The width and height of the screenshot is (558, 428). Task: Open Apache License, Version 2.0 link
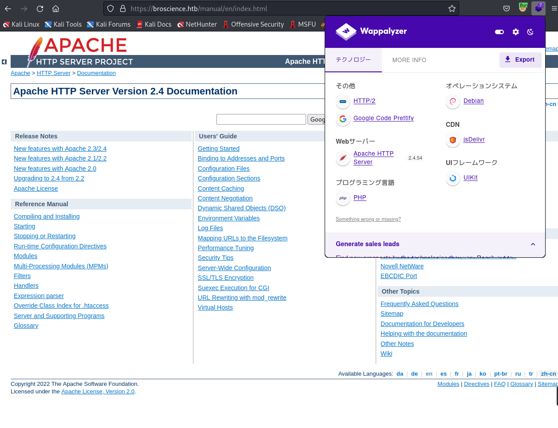[98, 392]
